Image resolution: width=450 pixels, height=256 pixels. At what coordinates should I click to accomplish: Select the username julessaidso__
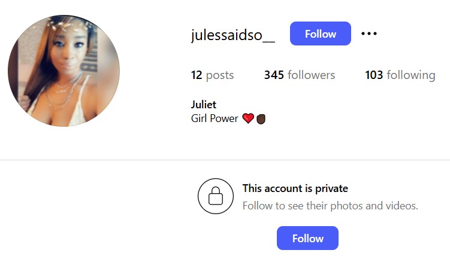click(x=232, y=35)
